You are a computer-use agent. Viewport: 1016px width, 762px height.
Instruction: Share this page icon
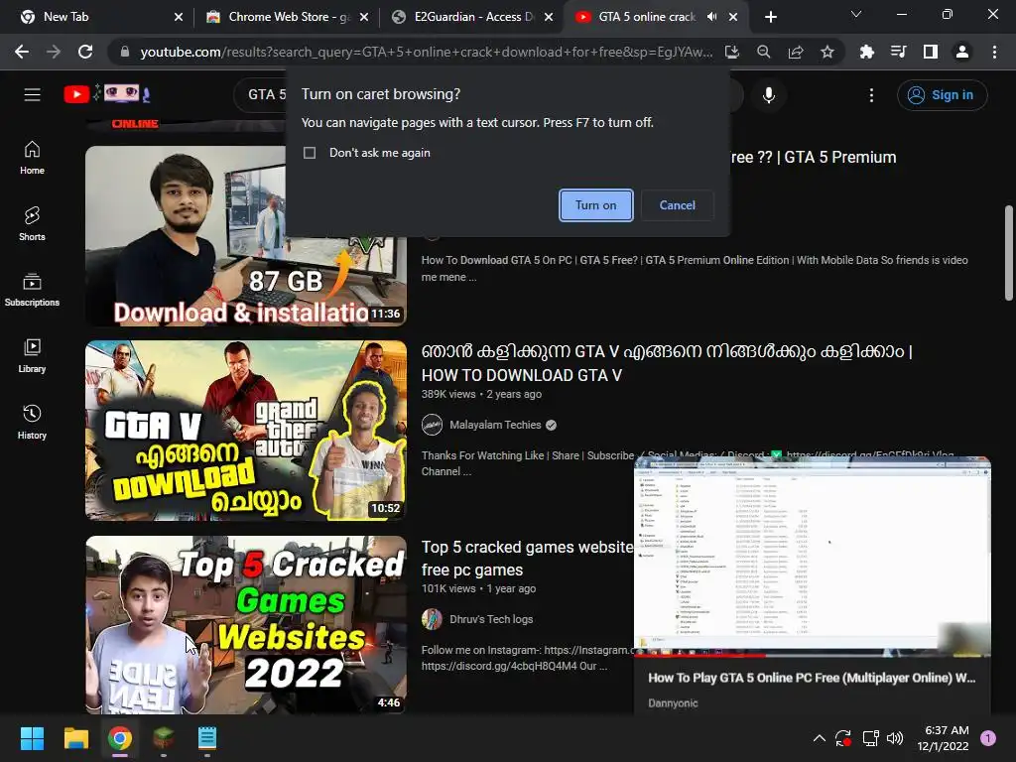(795, 52)
